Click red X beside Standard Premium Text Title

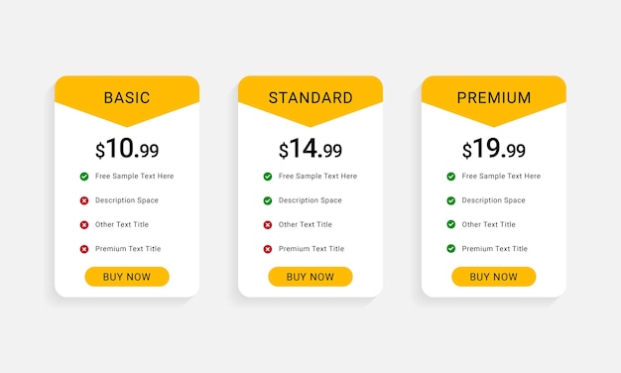(x=268, y=249)
